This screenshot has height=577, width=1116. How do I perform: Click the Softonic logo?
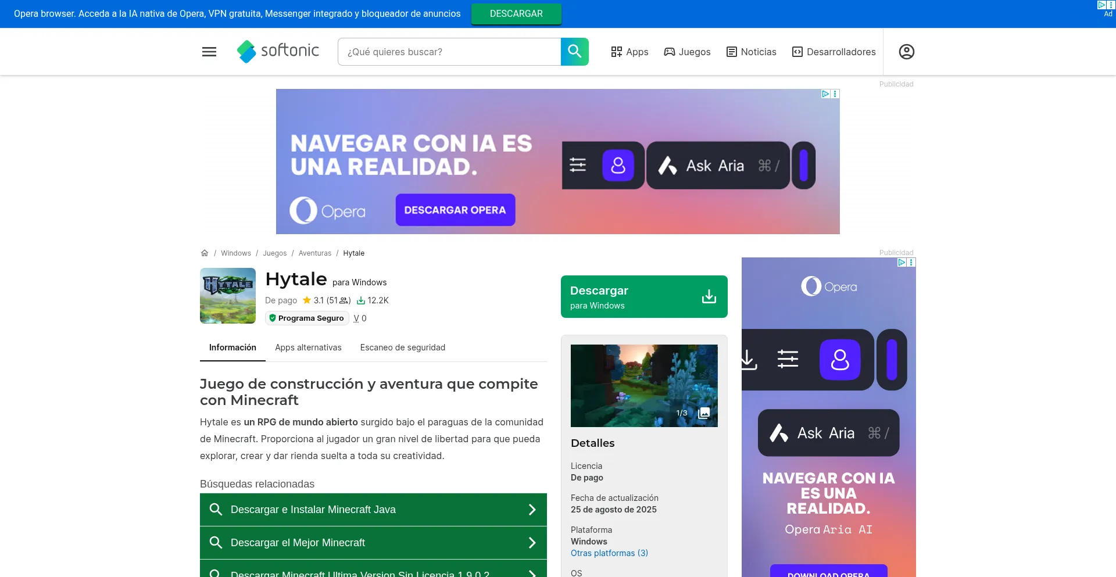pyautogui.click(x=278, y=51)
